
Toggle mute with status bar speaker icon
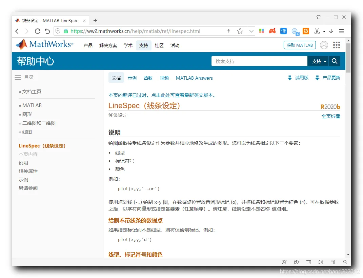tap(320, 262)
